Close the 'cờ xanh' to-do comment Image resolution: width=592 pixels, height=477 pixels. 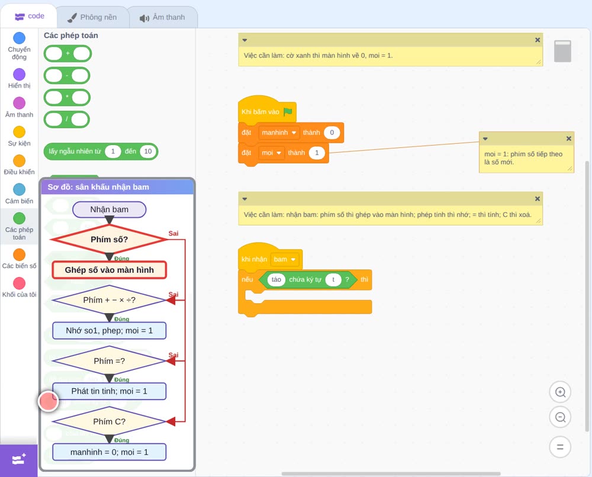(x=538, y=40)
